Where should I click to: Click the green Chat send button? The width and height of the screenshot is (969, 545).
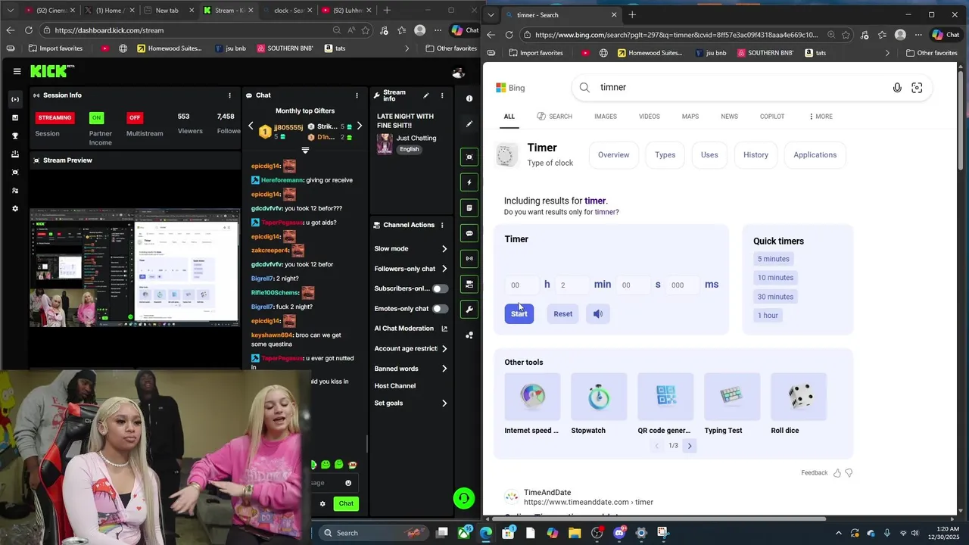[346, 503]
